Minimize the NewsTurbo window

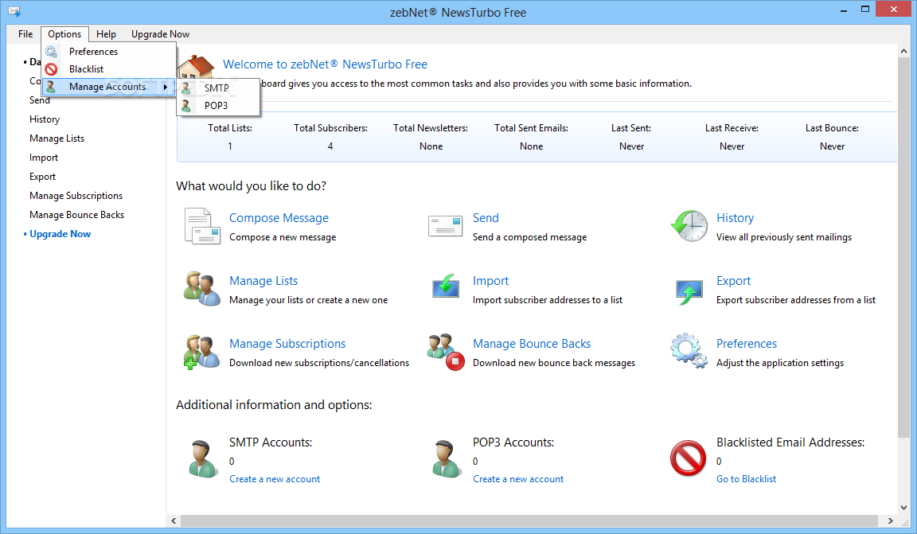point(844,10)
